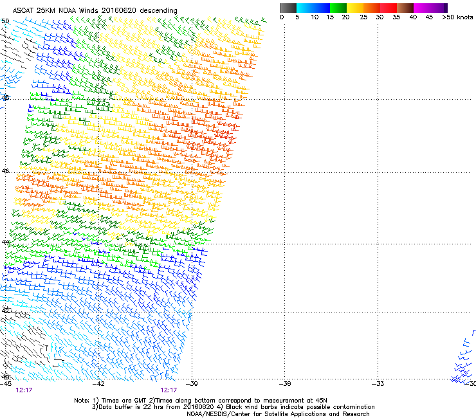The image size is (476, 418).
Task: Click the latitude label '44'
Action: (5, 242)
